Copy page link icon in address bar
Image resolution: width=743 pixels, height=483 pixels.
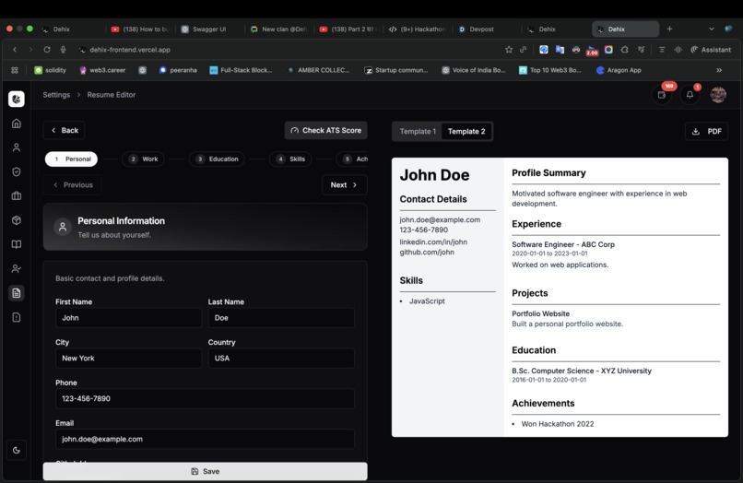(523, 49)
